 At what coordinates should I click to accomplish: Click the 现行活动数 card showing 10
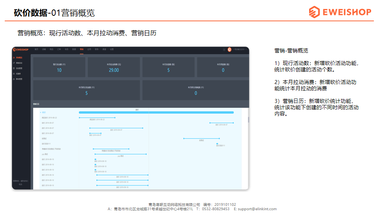(59, 67)
